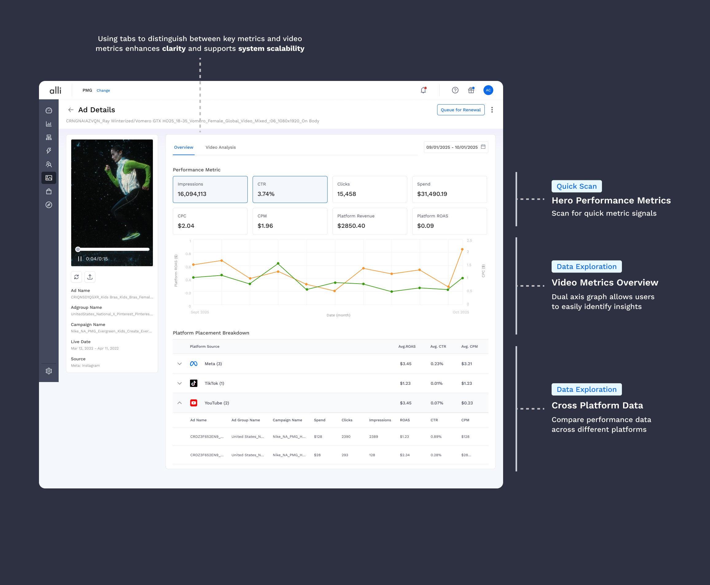Click the refresh icon below video
The image size is (710, 585).
click(x=76, y=277)
